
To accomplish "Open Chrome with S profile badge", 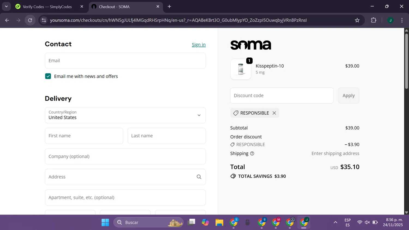I will pos(234,222).
